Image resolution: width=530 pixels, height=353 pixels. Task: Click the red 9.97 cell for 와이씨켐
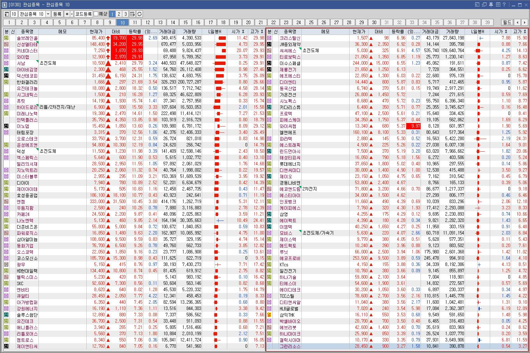click(413, 126)
